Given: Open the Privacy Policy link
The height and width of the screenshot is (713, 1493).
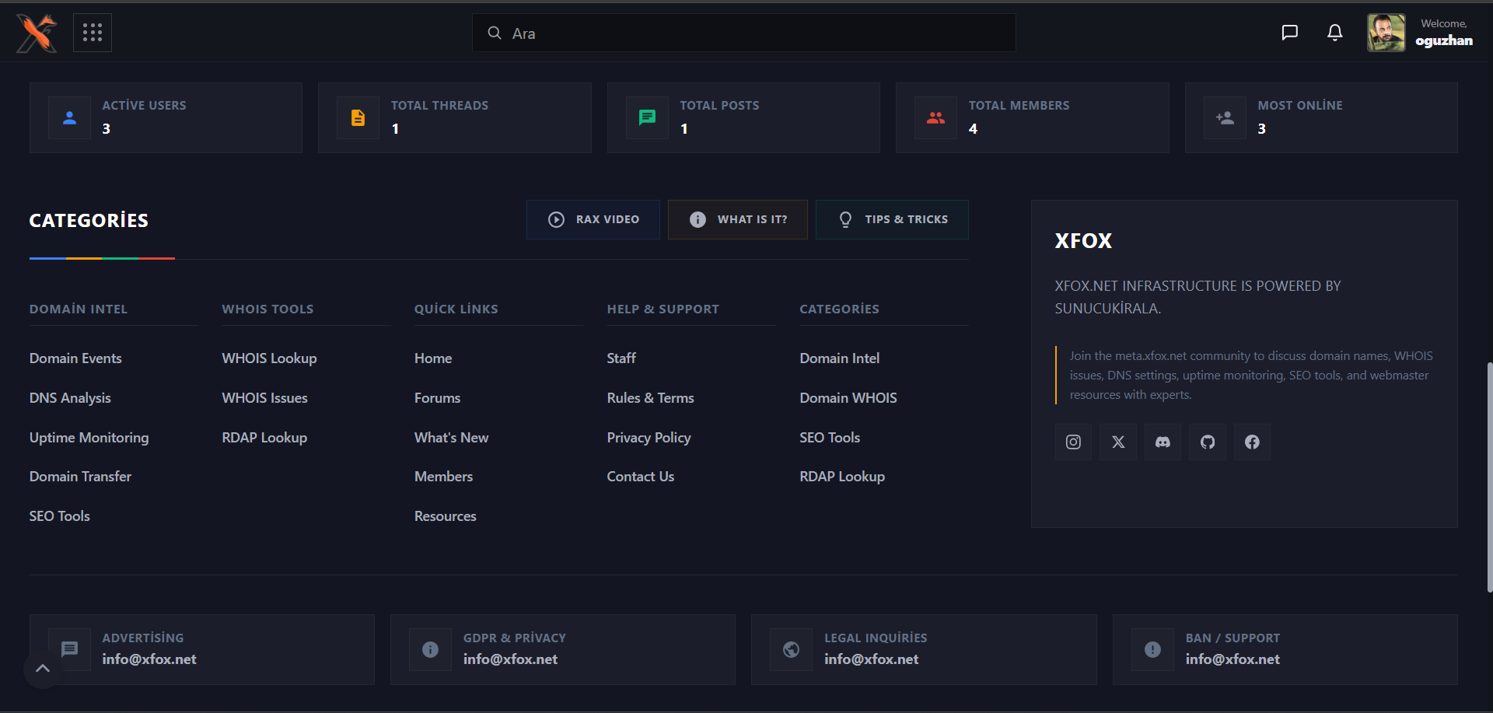Looking at the screenshot, I should click(649, 438).
